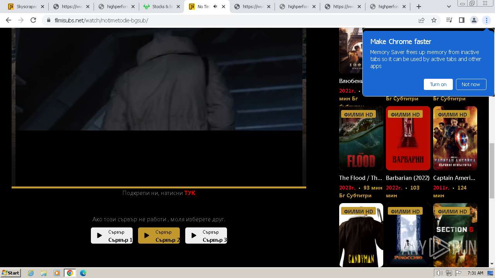Open media player taskbar icon
495x278 pixels.
click(x=57, y=273)
